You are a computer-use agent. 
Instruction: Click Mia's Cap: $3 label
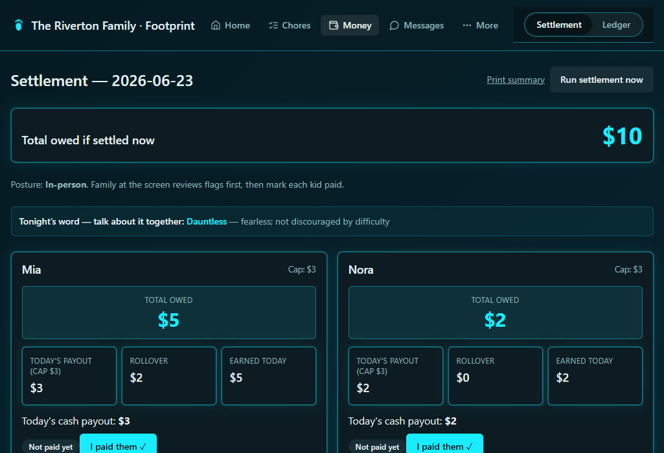tap(302, 269)
